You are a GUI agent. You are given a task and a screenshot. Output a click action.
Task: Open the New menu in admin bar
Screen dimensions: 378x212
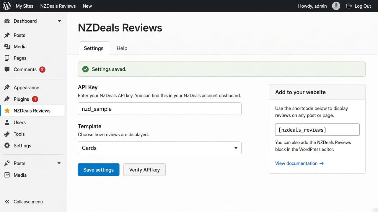point(87,6)
